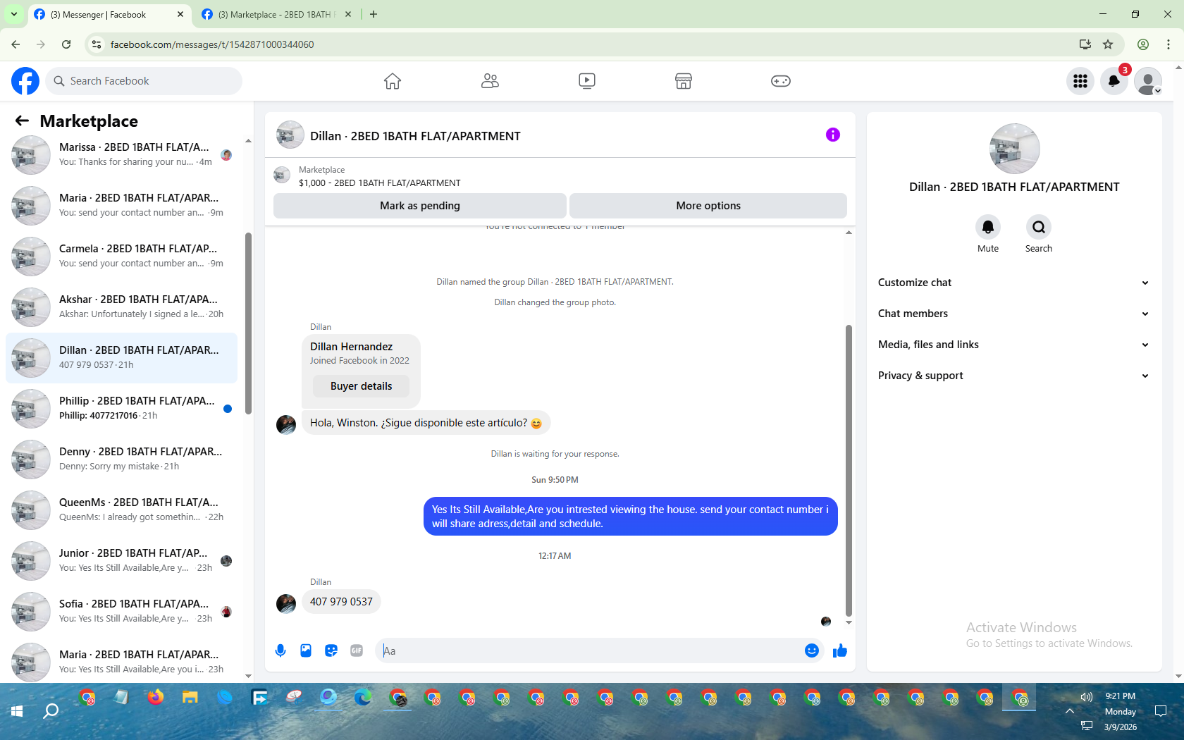Open Denny conversation
Image resolution: width=1184 pixels, height=740 pixels.
122,460
